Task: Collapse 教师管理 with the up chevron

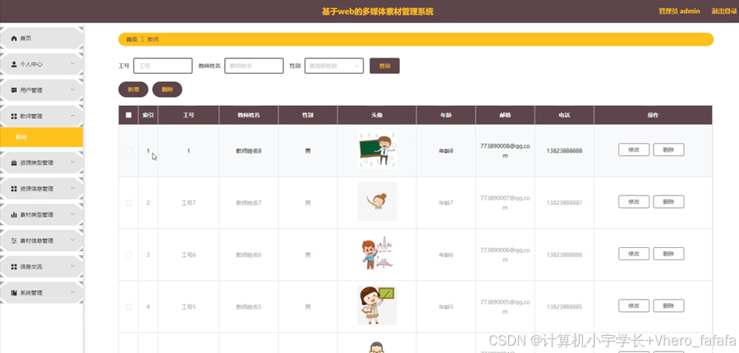Action: click(72, 116)
